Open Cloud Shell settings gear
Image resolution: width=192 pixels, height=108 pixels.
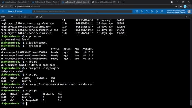point(25,17)
